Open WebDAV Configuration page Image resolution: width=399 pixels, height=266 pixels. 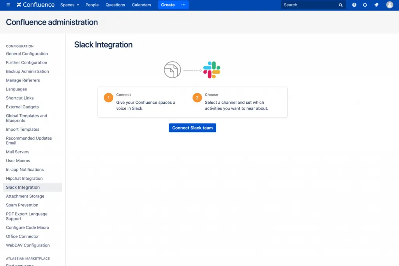tap(28, 245)
